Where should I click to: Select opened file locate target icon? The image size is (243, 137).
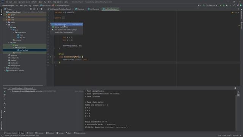(x=31, y=9)
